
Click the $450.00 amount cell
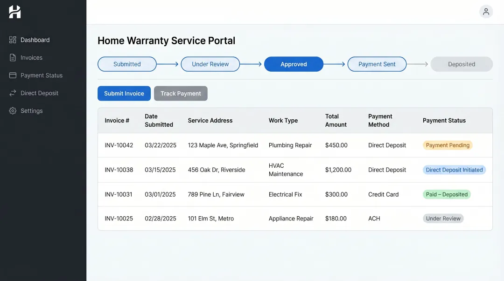[x=336, y=145]
